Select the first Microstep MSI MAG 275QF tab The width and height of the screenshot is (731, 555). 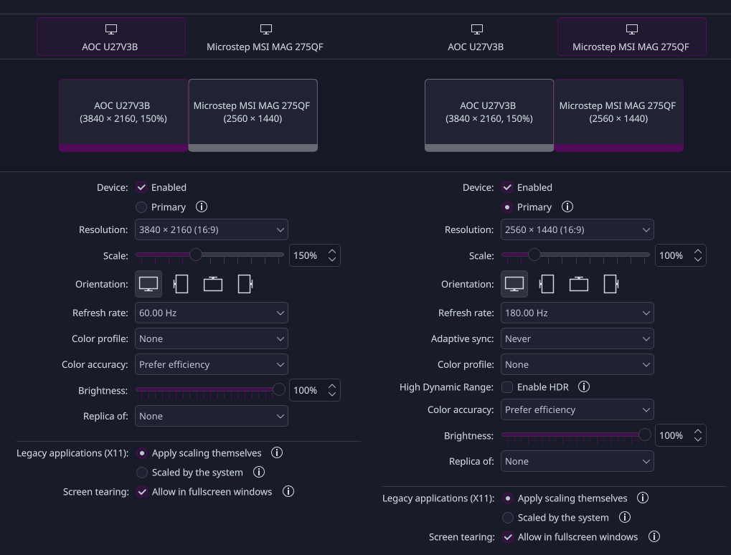tap(265, 37)
